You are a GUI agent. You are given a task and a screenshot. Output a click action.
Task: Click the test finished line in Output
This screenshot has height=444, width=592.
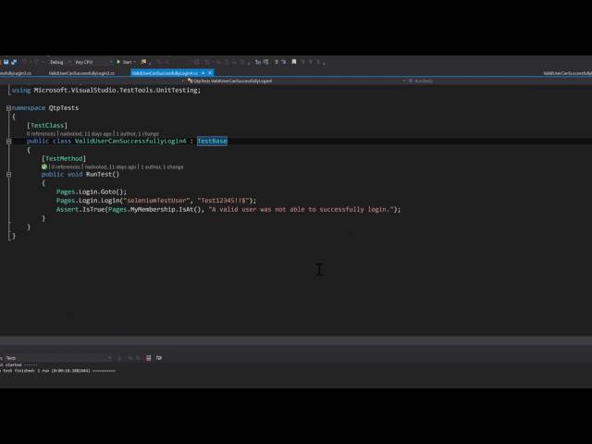click(x=57, y=371)
